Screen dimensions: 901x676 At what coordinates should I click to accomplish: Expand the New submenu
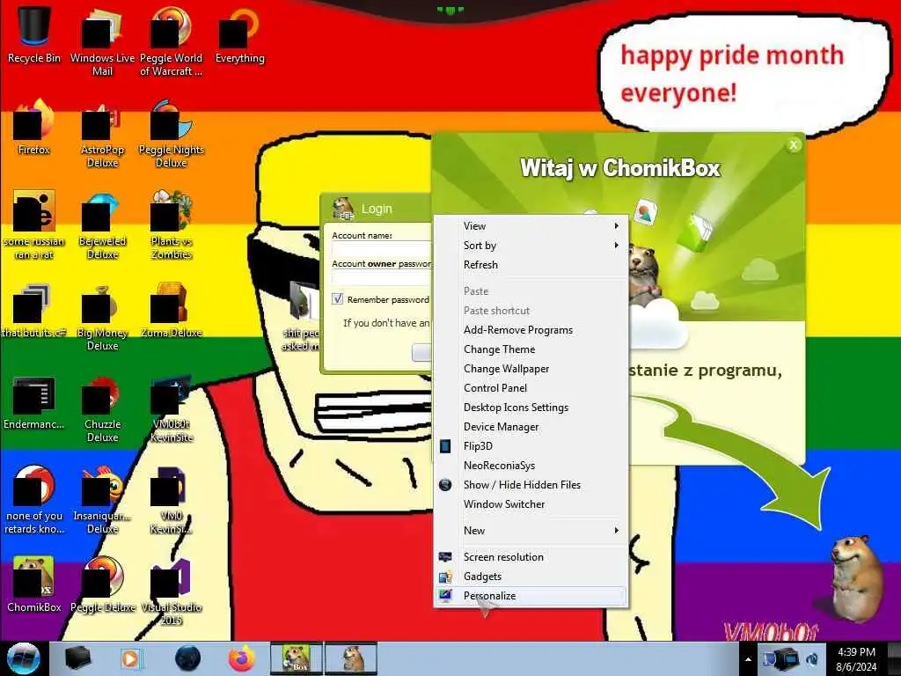tap(531, 531)
